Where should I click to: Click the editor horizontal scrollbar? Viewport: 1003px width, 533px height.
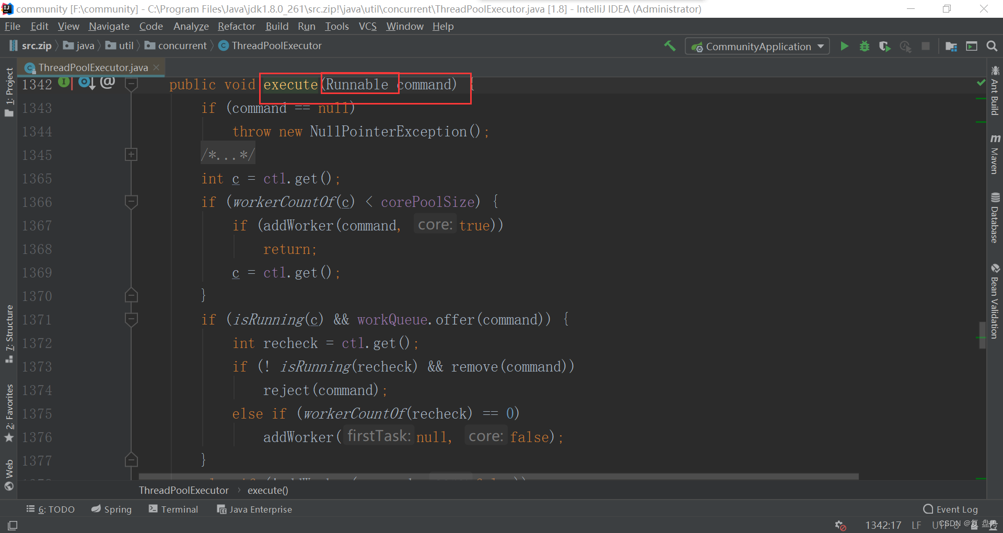pyautogui.click(x=498, y=477)
